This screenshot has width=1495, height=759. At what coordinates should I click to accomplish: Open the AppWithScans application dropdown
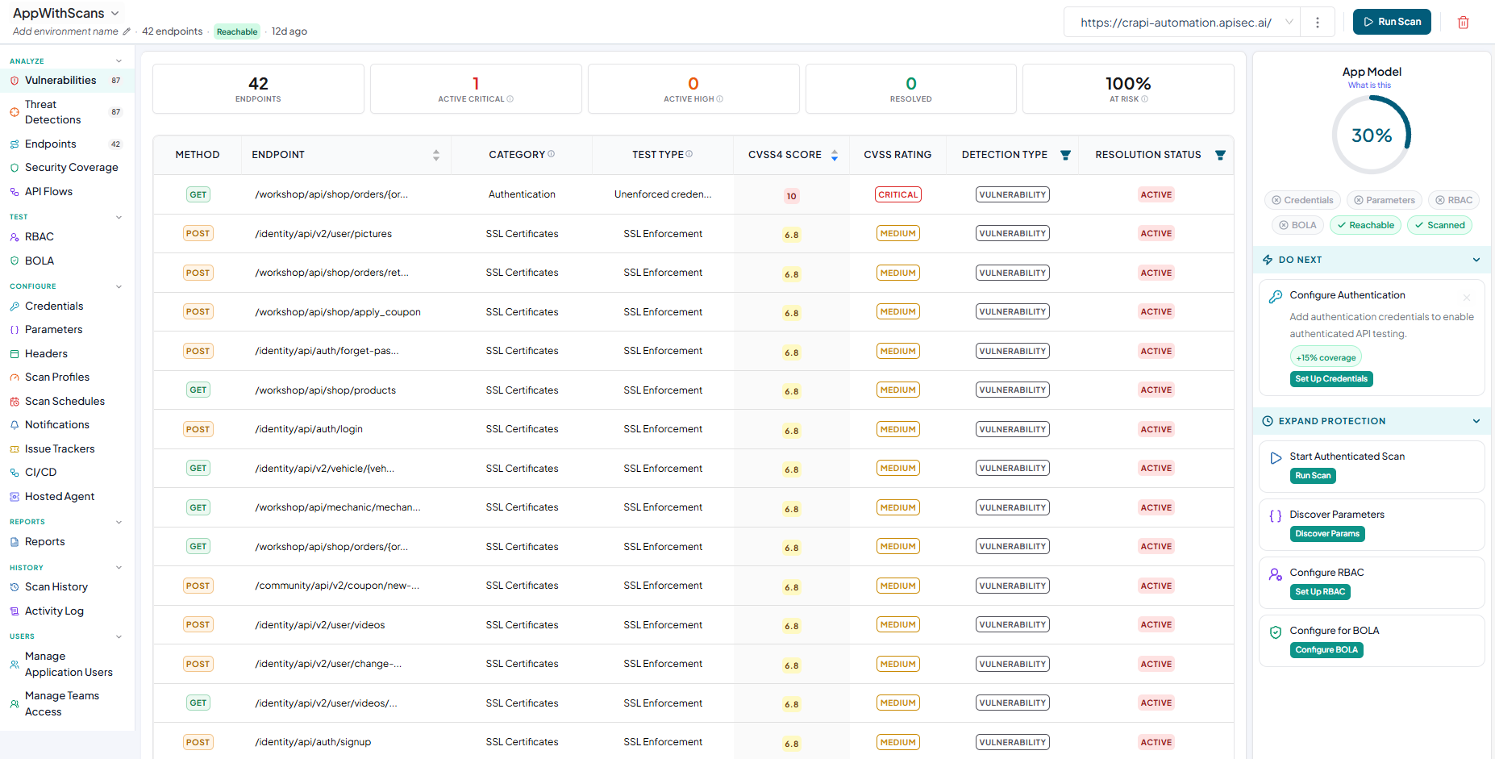[66, 13]
